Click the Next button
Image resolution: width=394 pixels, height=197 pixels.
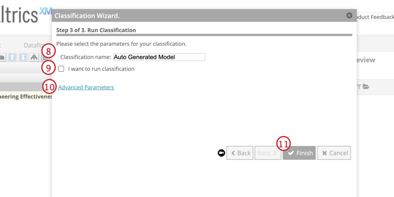(268, 153)
